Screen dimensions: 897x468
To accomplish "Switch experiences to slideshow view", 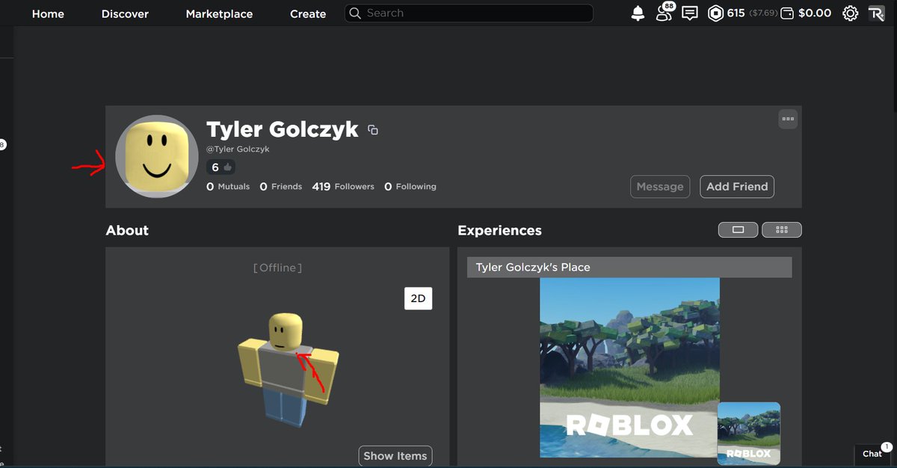I will tap(738, 230).
